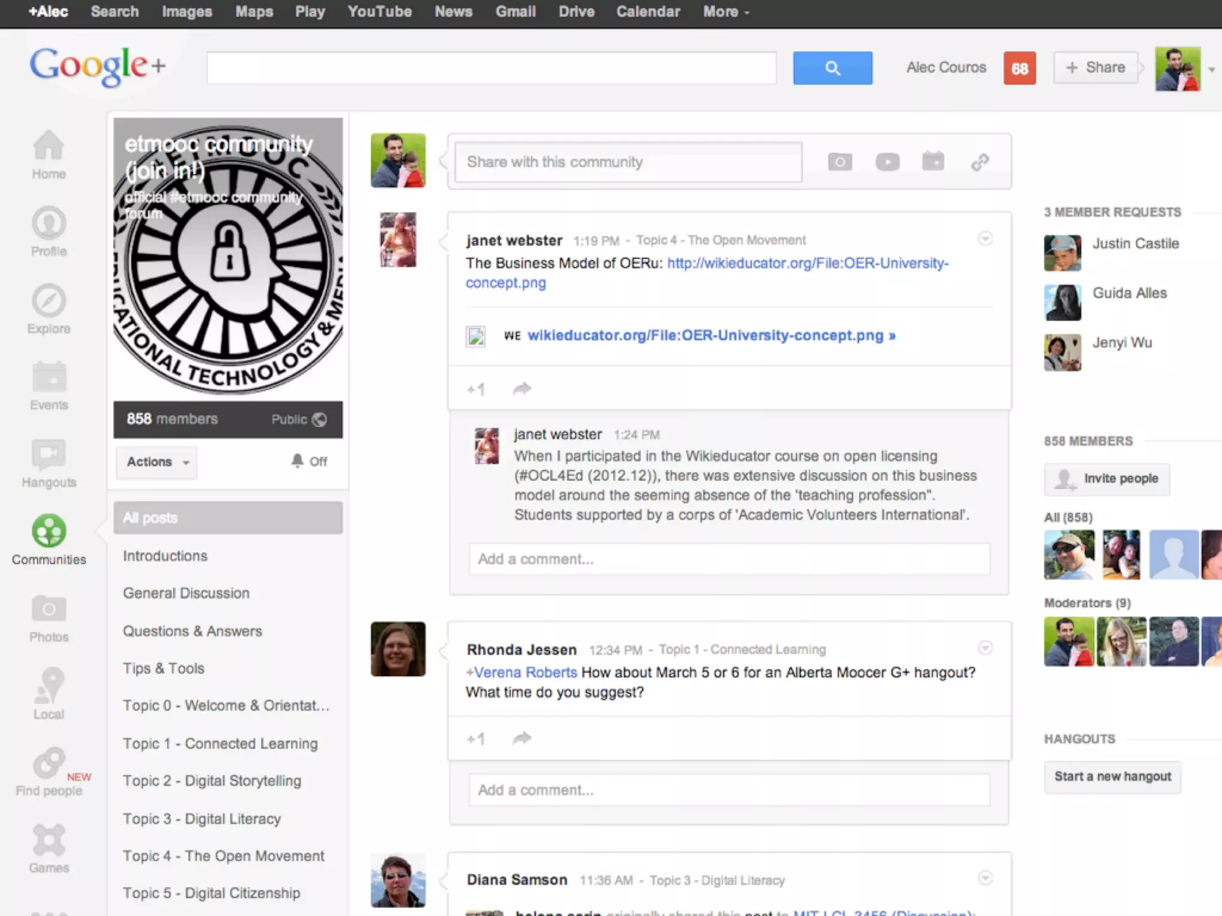The width and height of the screenshot is (1222, 916).
Task: Insert a link with chain icon
Action: coord(980,162)
